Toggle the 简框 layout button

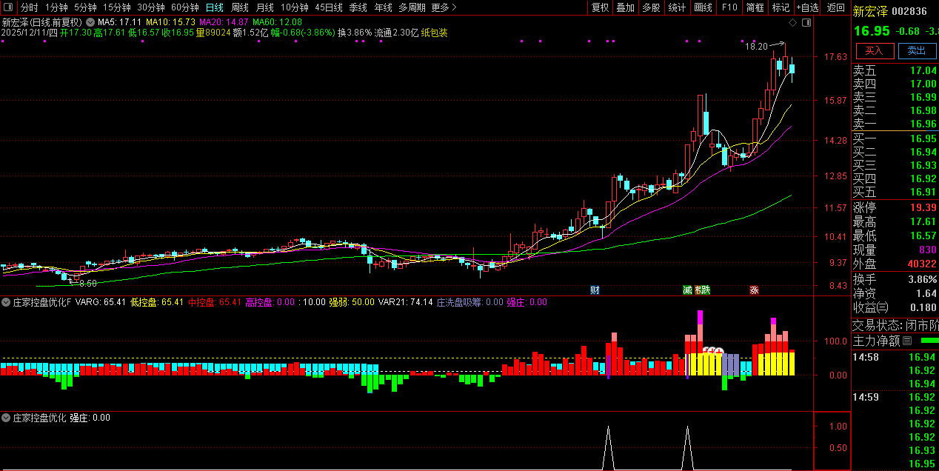coord(755,7)
